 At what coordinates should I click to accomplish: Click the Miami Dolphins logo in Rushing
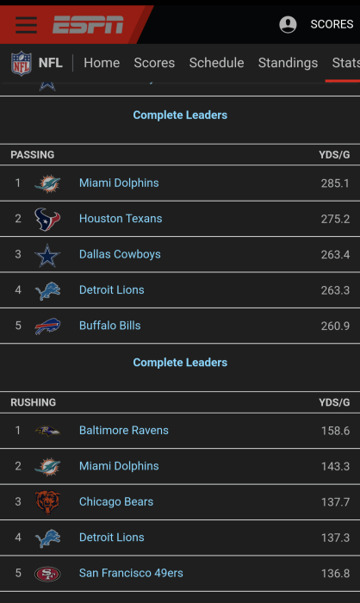(47, 467)
